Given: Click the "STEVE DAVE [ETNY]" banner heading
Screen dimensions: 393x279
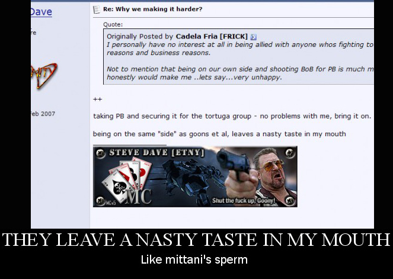Looking at the screenshot, I should (156, 152).
